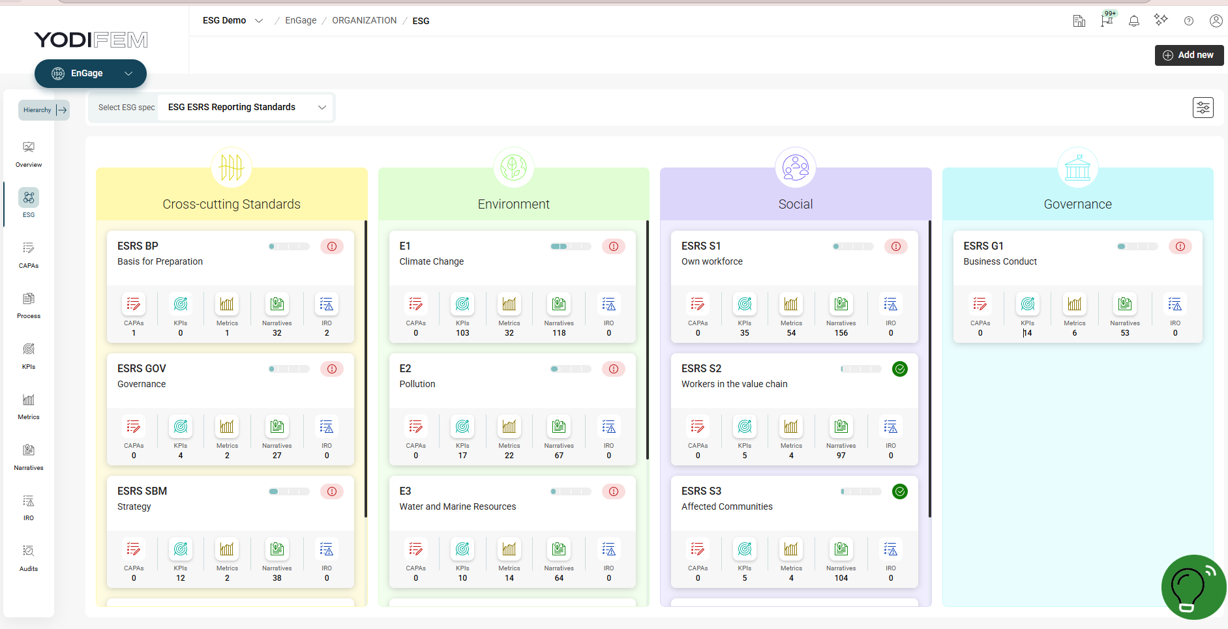This screenshot has width=1228, height=629.
Task: Click the green check status on ESRS S2
Action: coord(899,369)
